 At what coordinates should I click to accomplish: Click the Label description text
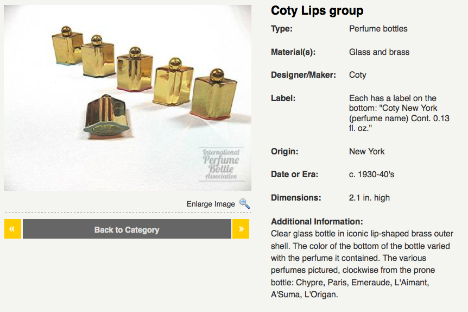[399, 113]
